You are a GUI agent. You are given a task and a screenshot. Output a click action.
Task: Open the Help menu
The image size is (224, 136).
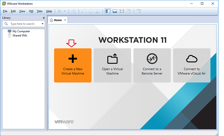pyautogui.click(x=49, y=11)
